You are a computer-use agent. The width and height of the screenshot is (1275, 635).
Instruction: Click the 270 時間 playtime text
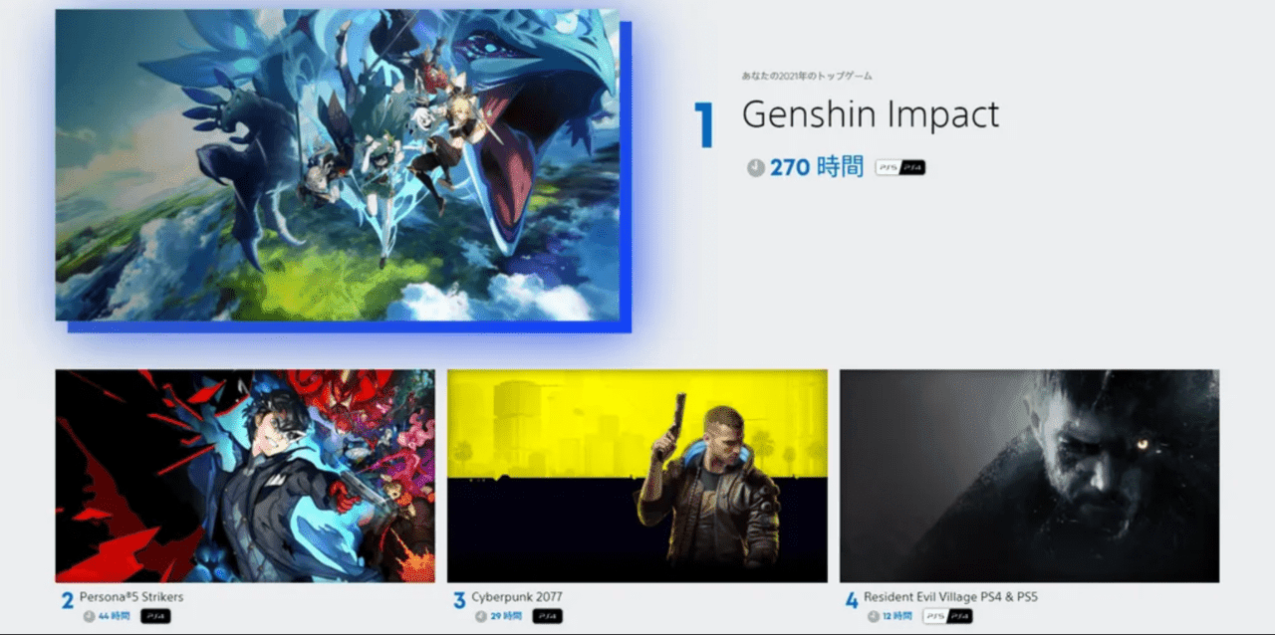point(816,167)
